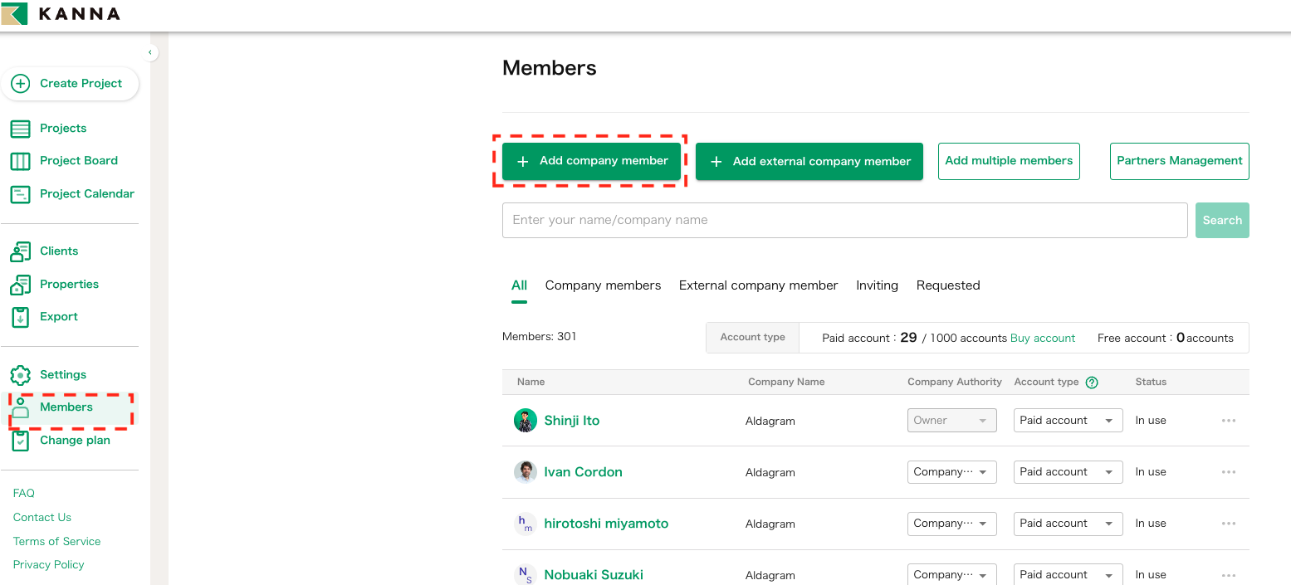This screenshot has width=1291, height=585.
Task: Click the name/company name search field
Action: (844, 221)
